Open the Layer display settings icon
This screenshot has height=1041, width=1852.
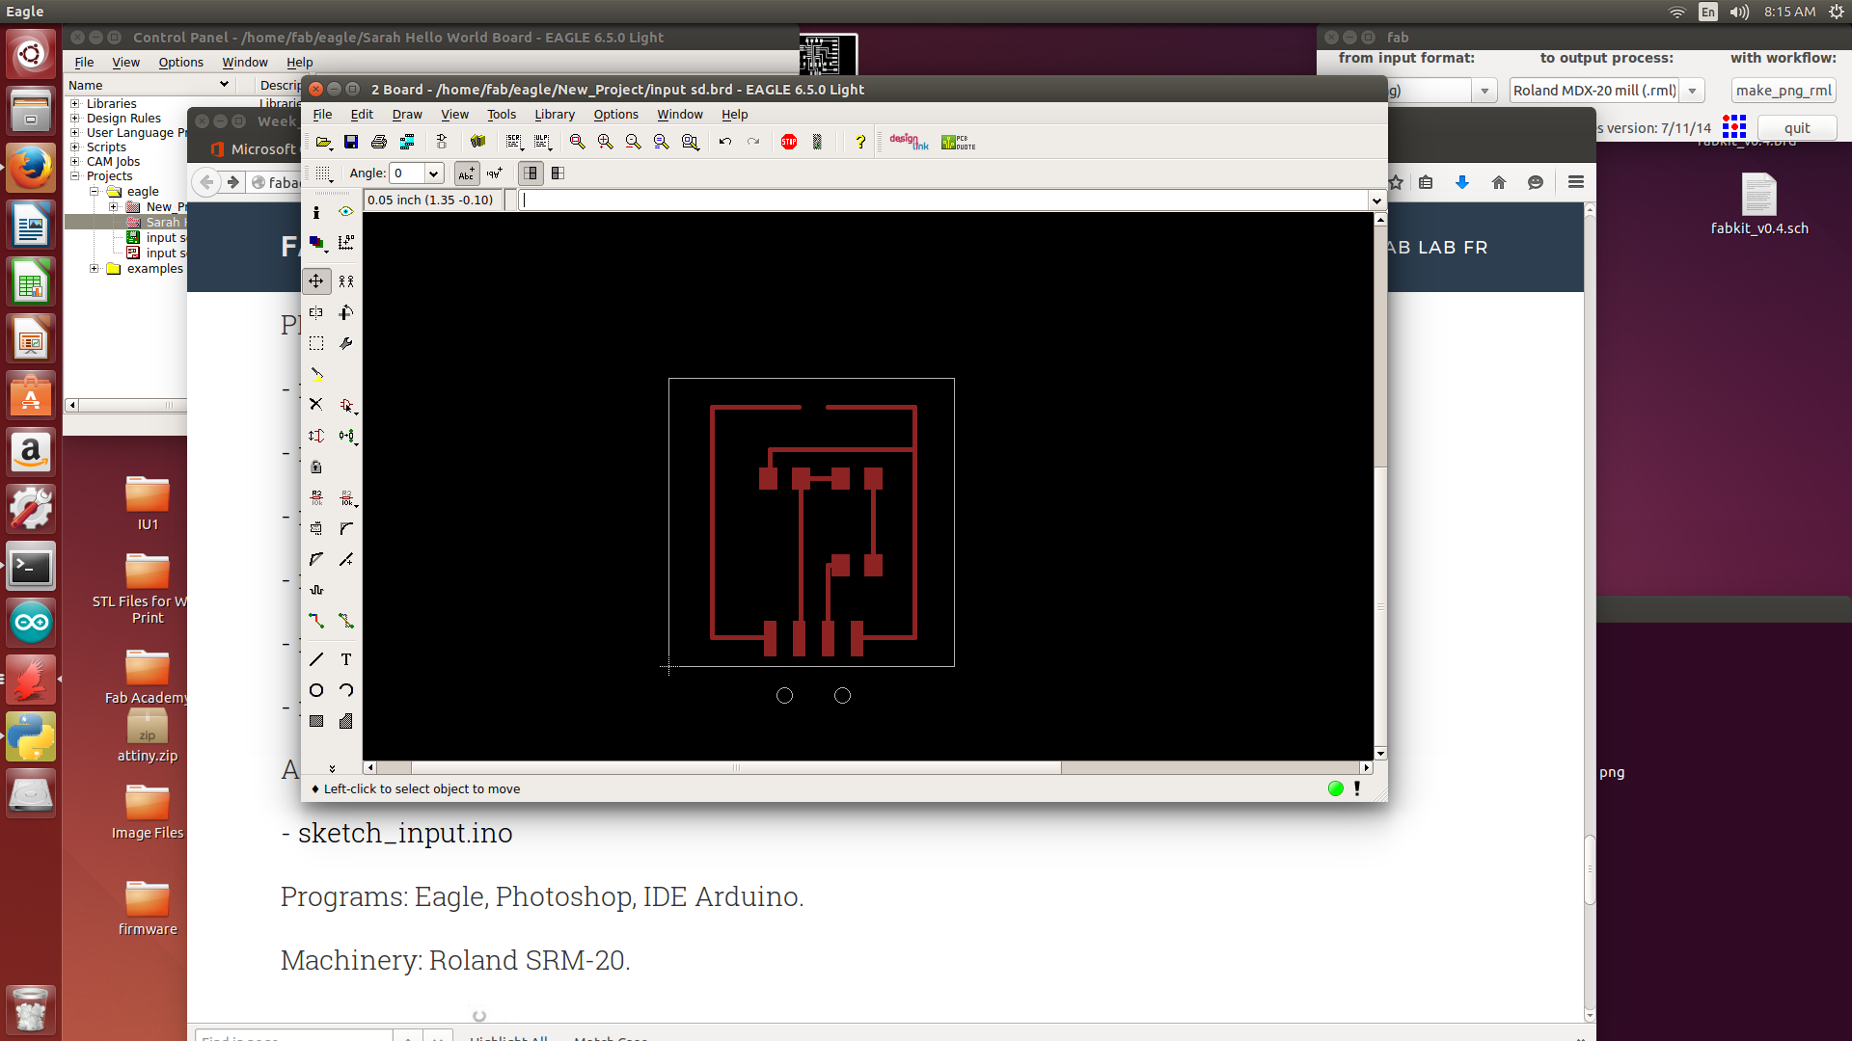click(316, 243)
